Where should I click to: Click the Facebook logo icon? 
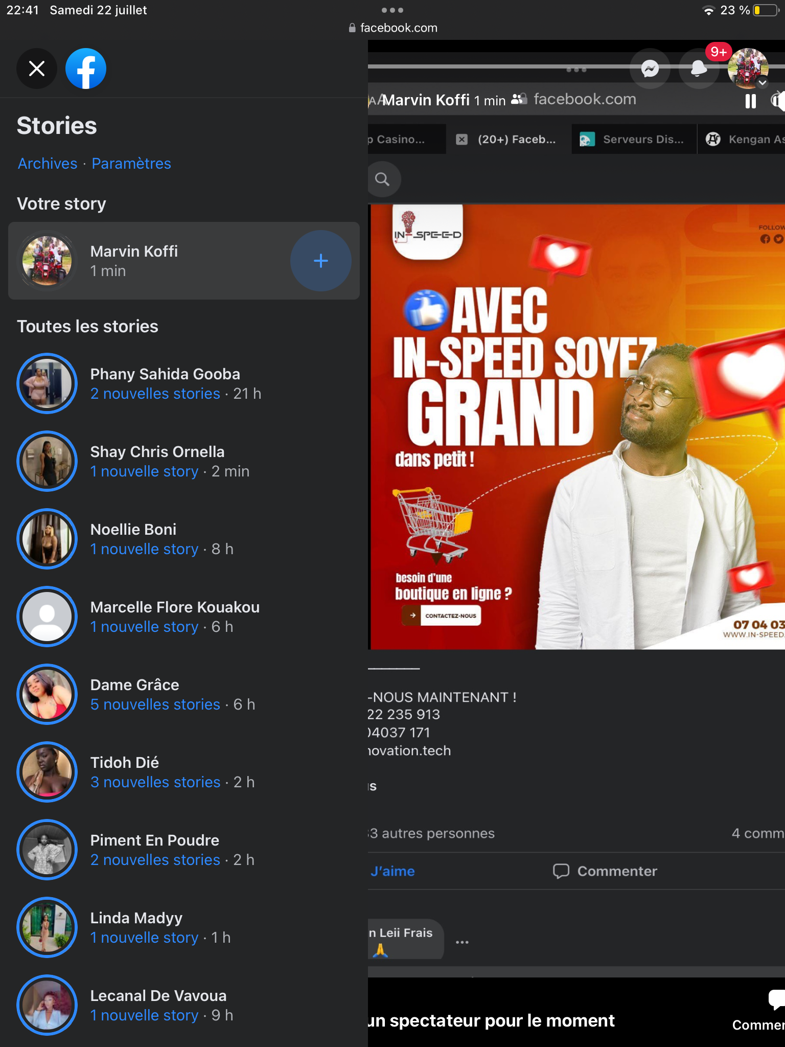point(86,69)
